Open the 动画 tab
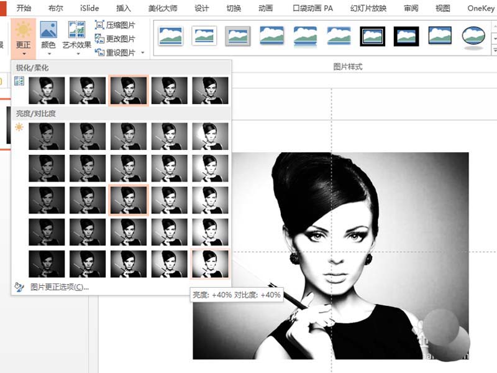The width and height of the screenshot is (497, 373). tap(265, 8)
